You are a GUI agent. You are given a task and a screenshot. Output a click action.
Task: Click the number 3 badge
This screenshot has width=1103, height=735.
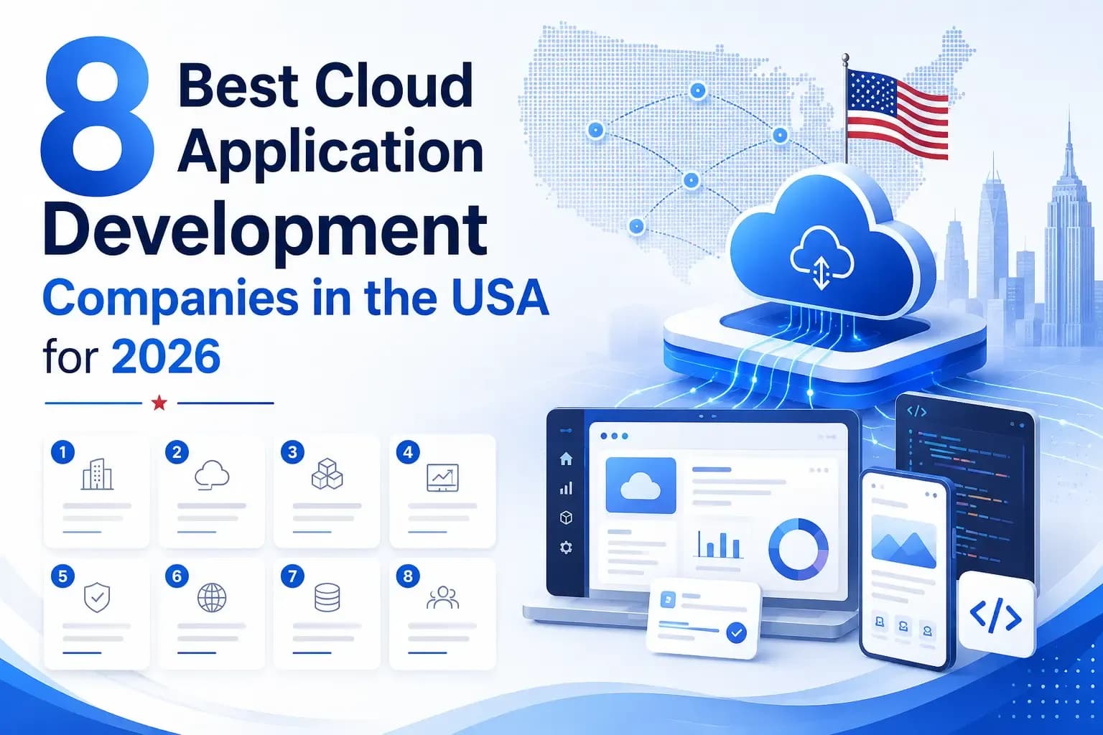tap(292, 452)
